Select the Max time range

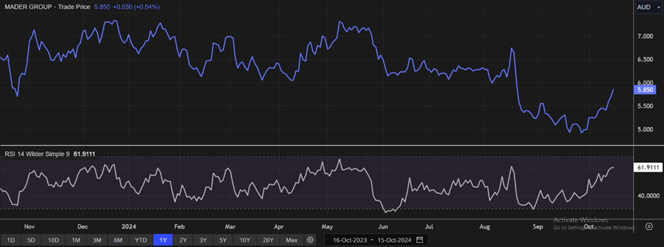pos(291,240)
